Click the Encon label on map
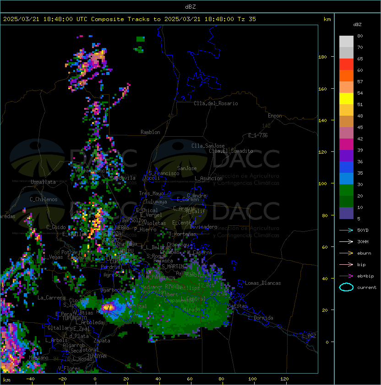This screenshot has width=381, height=385. point(275,116)
